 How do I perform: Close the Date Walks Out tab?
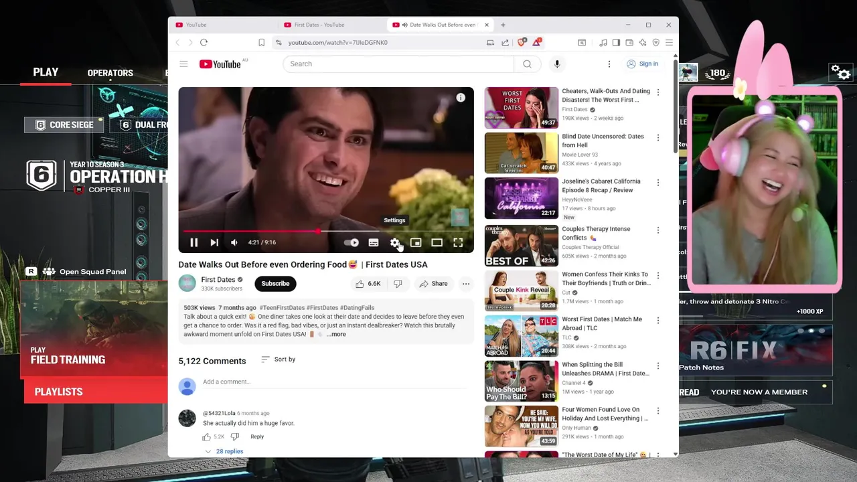[487, 25]
